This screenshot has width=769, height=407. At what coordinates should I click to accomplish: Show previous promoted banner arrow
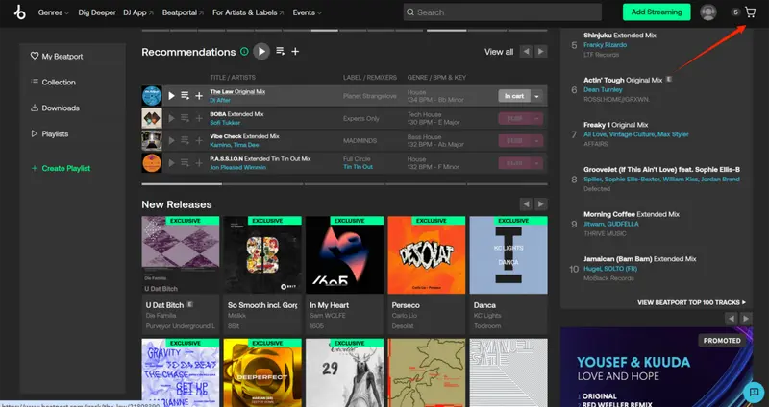pos(731,319)
